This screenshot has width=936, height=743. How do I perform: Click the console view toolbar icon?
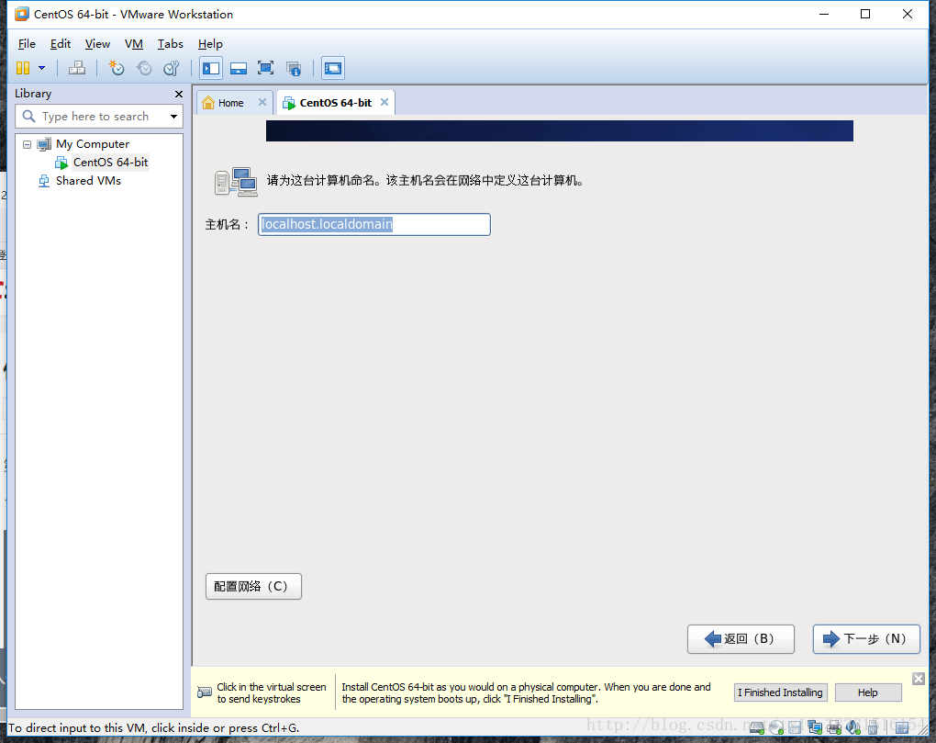coord(332,68)
